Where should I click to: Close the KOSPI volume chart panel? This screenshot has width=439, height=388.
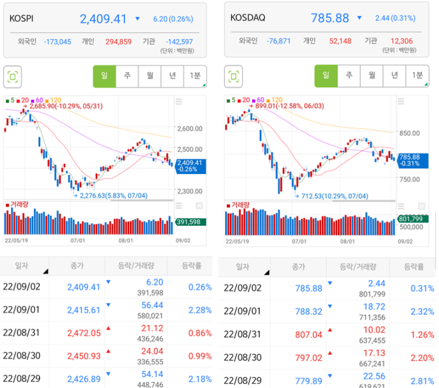tap(199, 206)
